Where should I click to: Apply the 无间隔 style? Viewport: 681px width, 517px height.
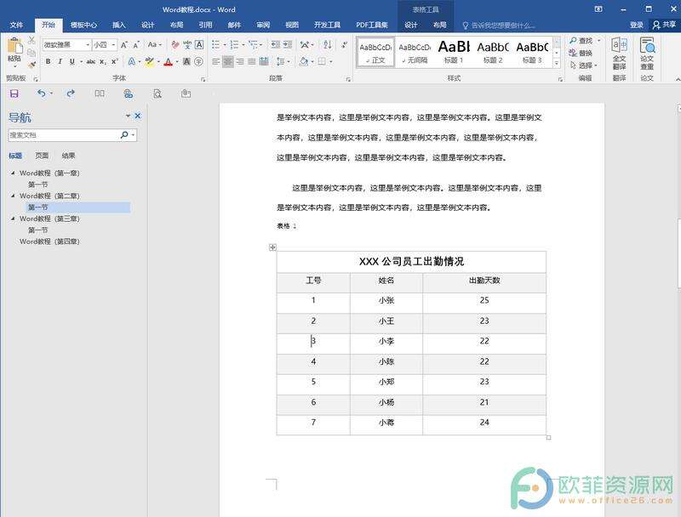[x=415, y=52]
